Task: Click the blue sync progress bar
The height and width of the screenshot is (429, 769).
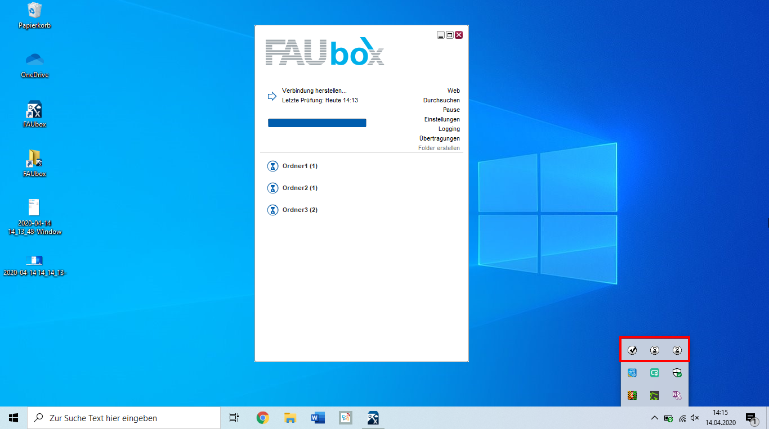Action: (x=317, y=123)
